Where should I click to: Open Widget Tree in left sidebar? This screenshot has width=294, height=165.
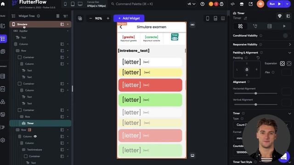click(3, 38)
